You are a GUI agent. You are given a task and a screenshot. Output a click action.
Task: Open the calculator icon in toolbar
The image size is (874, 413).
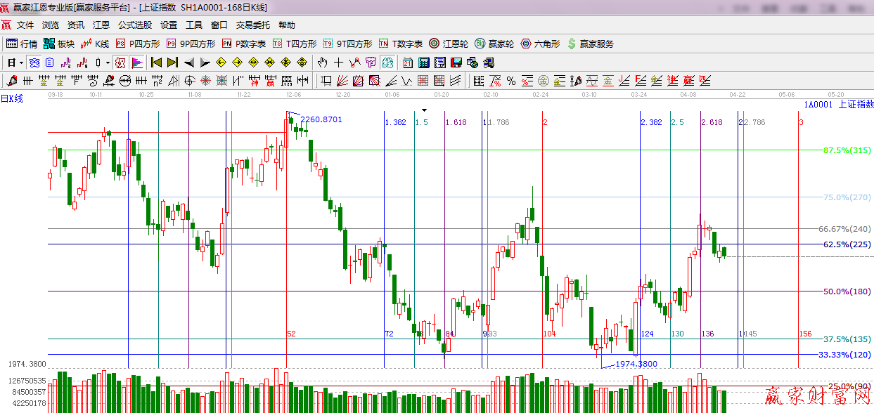(x=424, y=63)
